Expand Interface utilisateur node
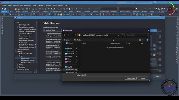 pyautogui.click(x=16, y=49)
